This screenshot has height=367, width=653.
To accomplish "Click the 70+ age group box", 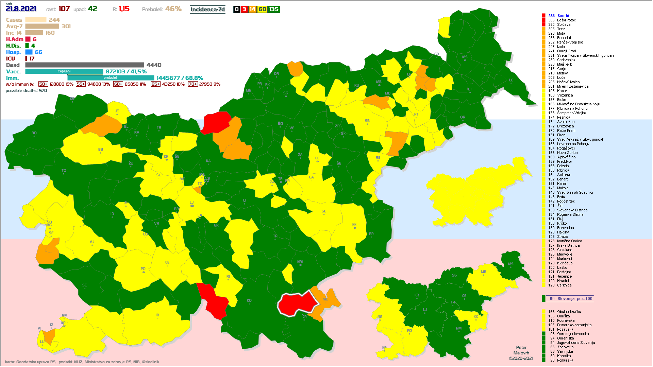I will (x=192, y=84).
